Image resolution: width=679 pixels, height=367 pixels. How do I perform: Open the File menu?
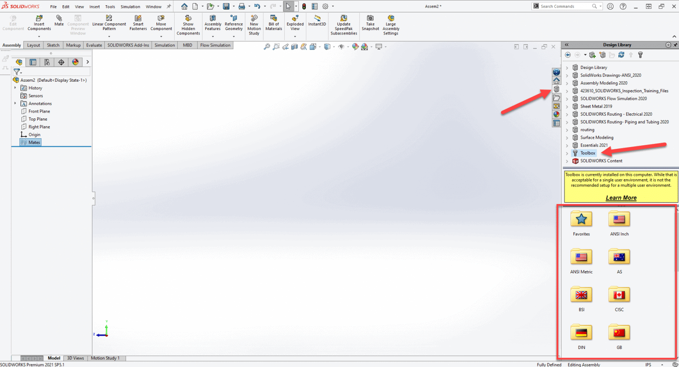[53, 7]
